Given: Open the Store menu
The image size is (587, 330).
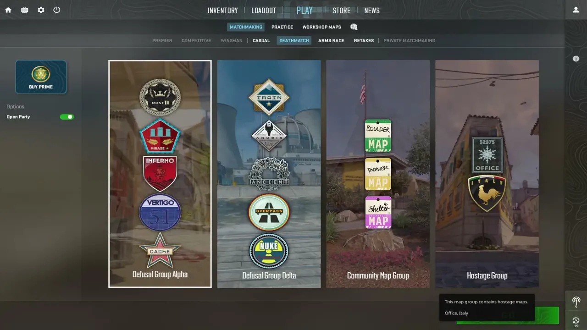Looking at the screenshot, I should pyautogui.click(x=342, y=11).
